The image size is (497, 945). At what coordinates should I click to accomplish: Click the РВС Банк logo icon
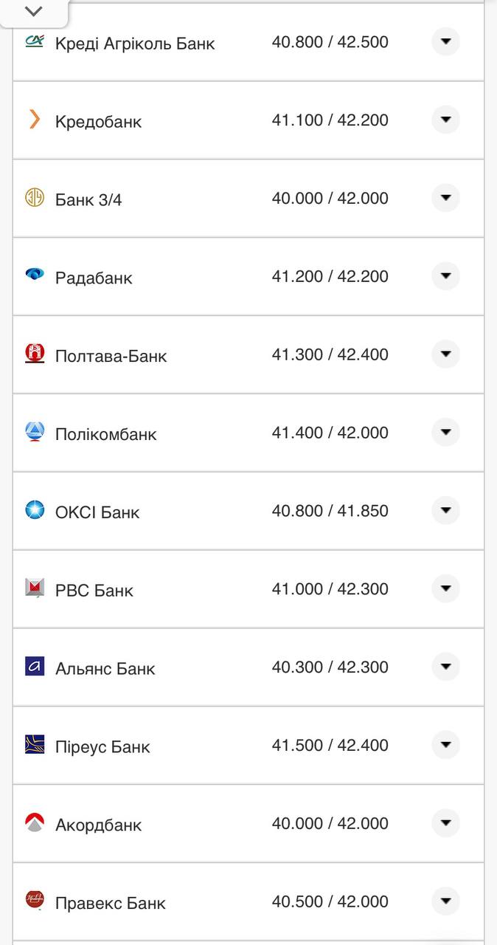[35, 588]
